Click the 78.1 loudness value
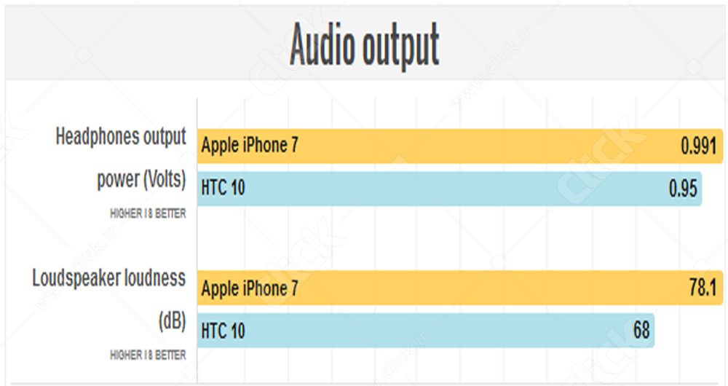Viewport: 728px width, 386px height. [x=703, y=288]
